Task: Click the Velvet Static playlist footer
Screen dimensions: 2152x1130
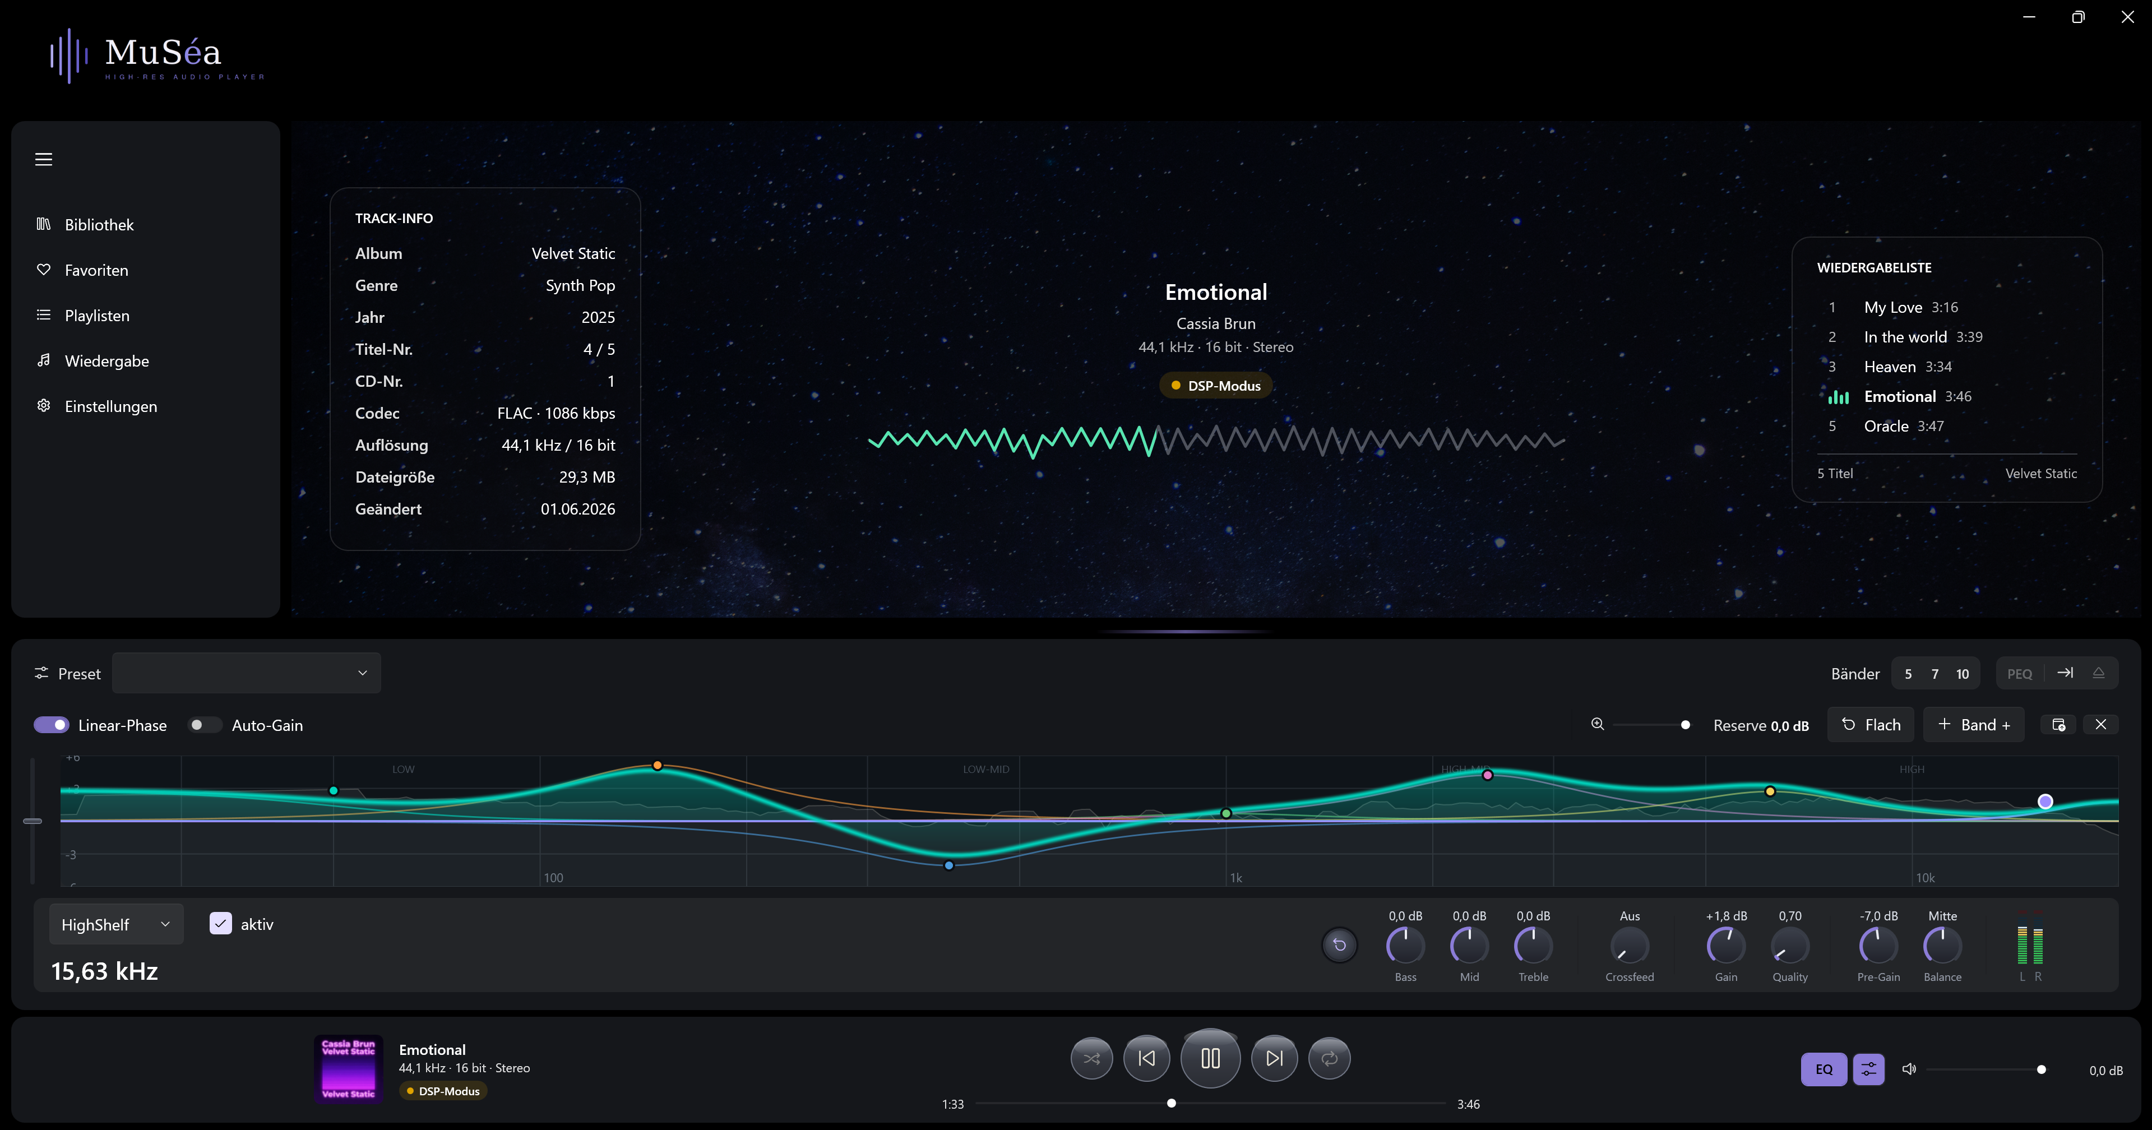Action: tap(2041, 474)
